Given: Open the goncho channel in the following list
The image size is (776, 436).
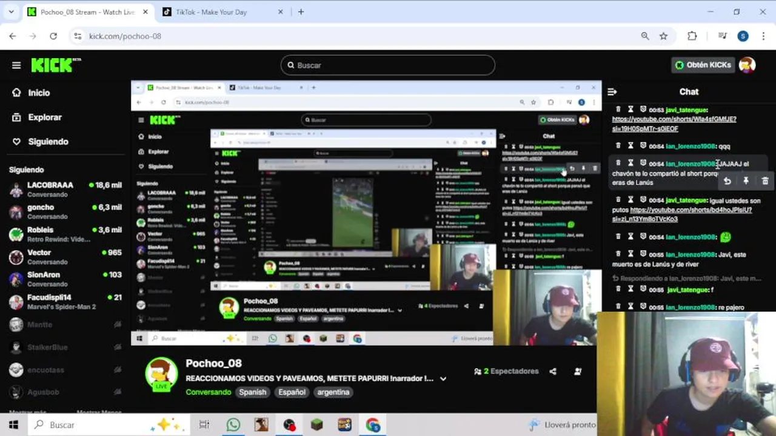Looking at the screenshot, I should tap(65, 211).
